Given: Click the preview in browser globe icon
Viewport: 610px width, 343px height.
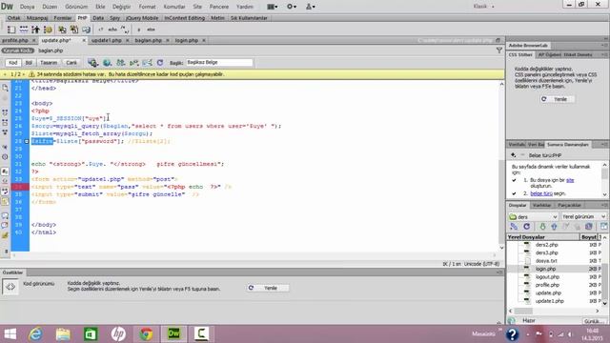Looking at the screenshot, I should 107,62.
